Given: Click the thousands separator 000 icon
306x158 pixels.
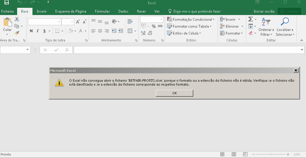Looking at the screenshot, I should click(160, 26).
